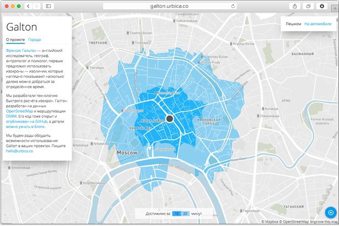This screenshot has width=339, height=226.
Task: Open the Фрэнсис Гальтон link
Action: pos(21,50)
